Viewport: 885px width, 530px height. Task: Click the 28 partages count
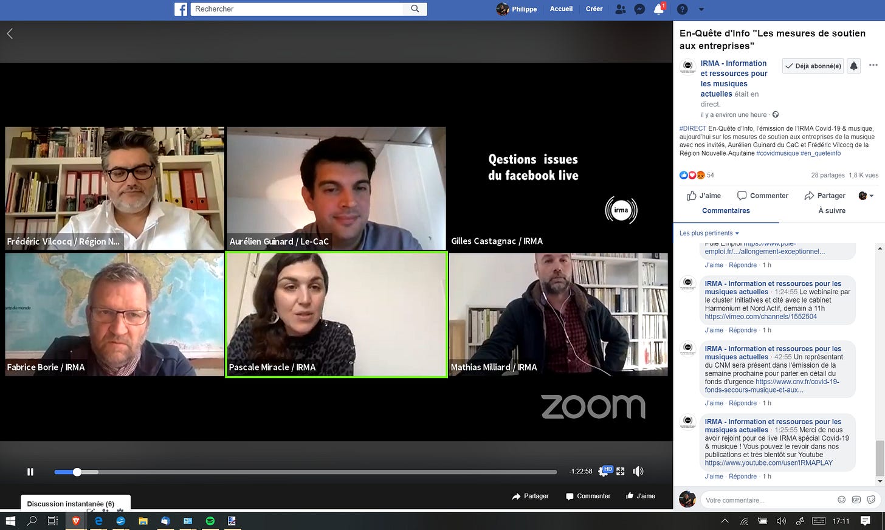[828, 175]
